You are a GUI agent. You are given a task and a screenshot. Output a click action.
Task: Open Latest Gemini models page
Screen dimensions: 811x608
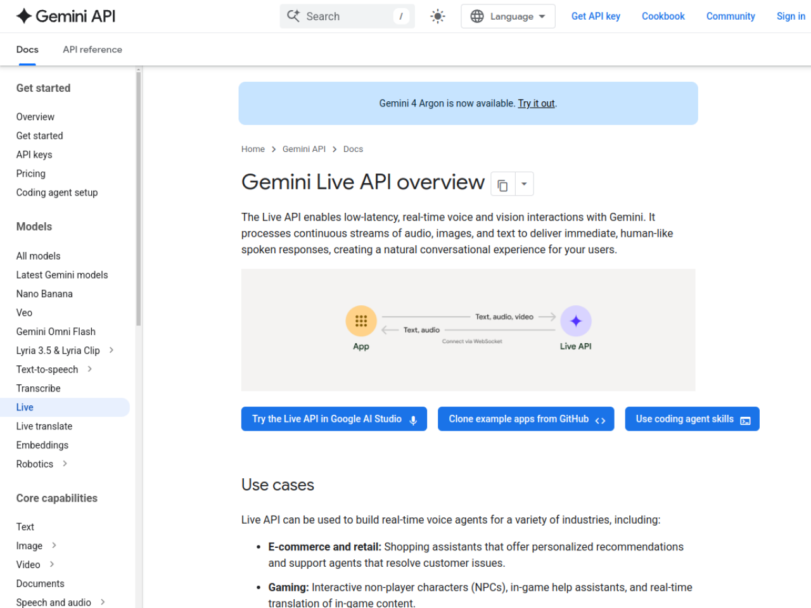coord(62,275)
